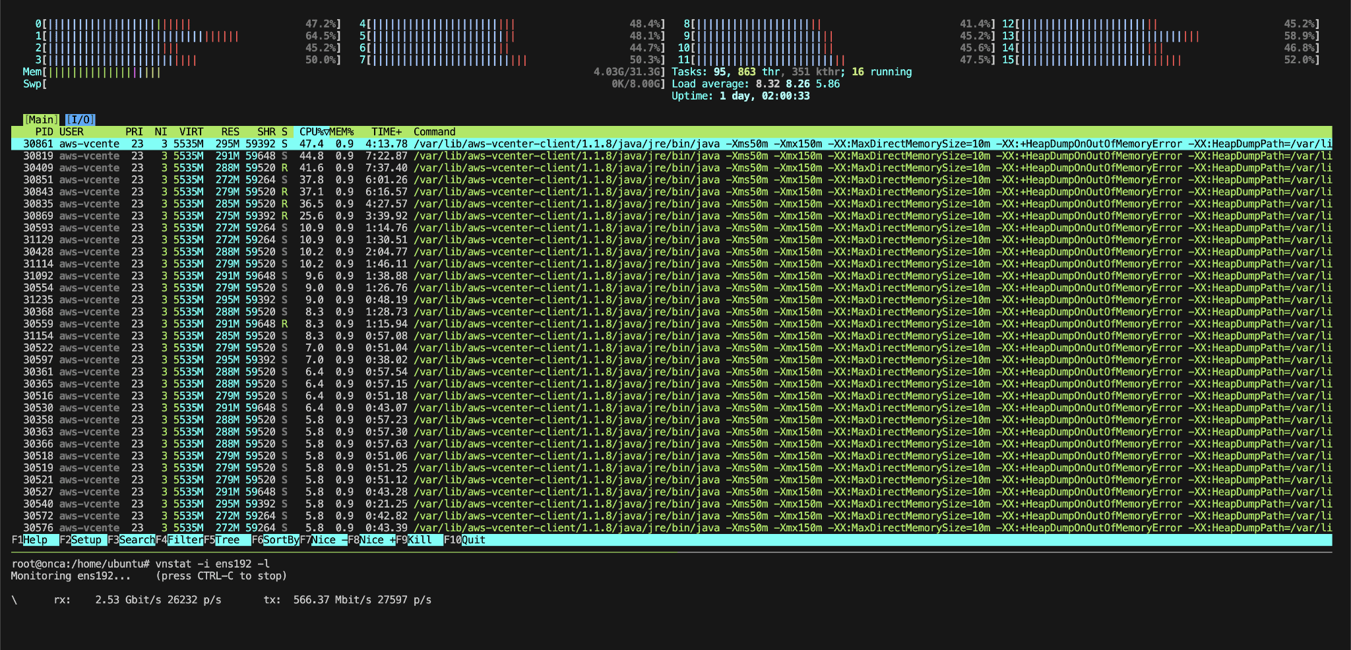Click the CPU 1 usage meter at 64.5%
1351x650 pixels.
pos(188,36)
